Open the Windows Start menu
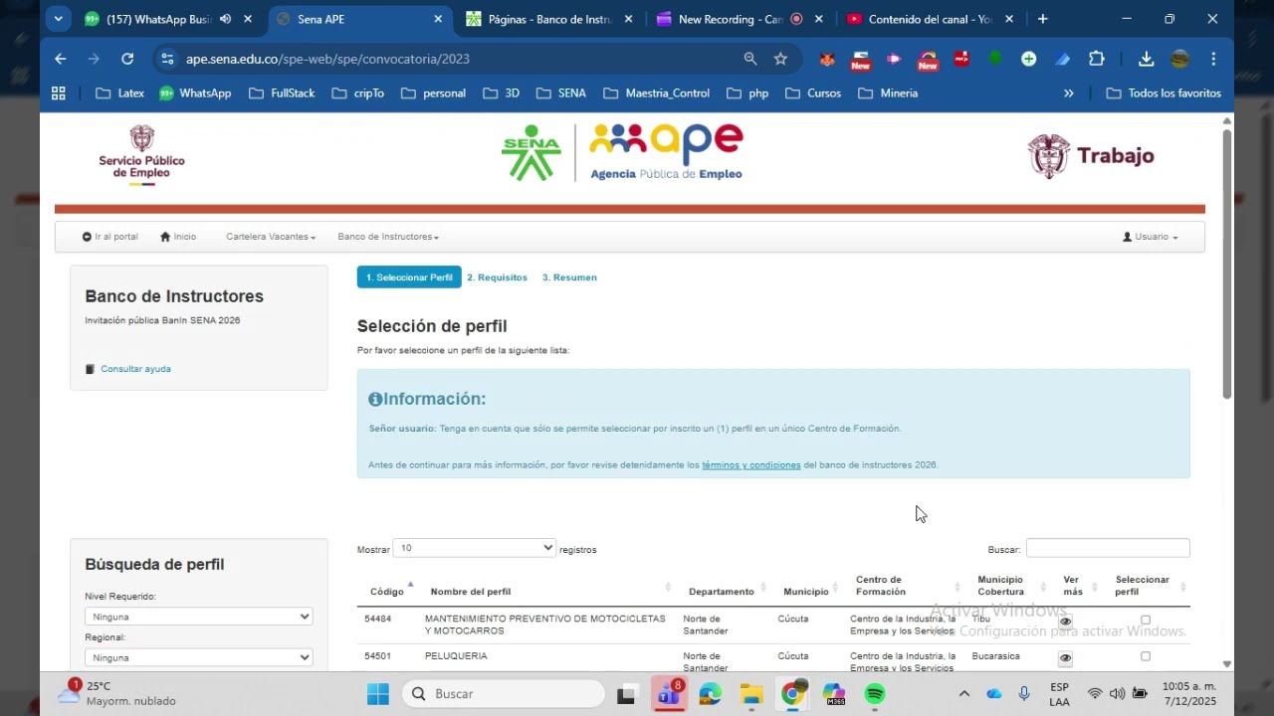Screen dimensions: 1274x716 point(378,694)
